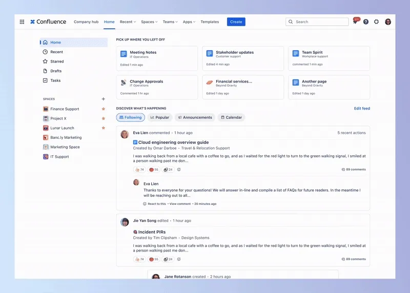The image size is (410, 293).
Task: Select the Home top navigation tab
Action: (x=109, y=22)
